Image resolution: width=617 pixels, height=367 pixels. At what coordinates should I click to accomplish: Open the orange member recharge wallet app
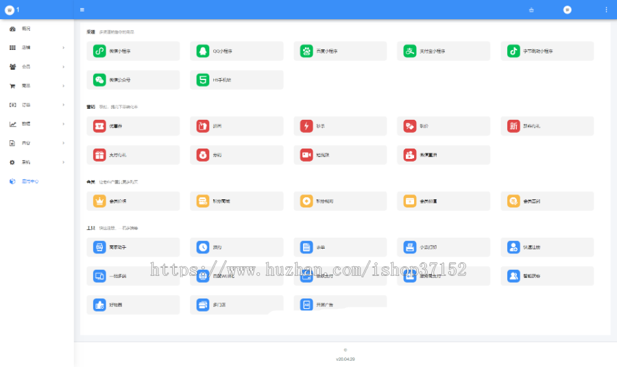coord(444,201)
